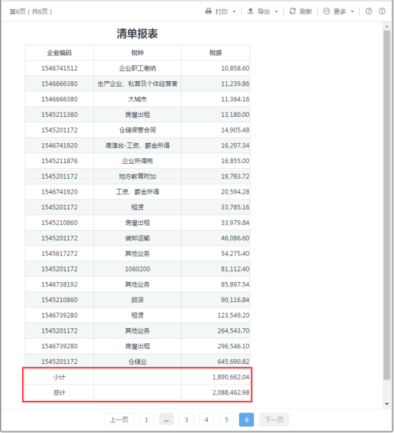Click the 税额 column header
The image size is (394, 433).
[215, 53]
